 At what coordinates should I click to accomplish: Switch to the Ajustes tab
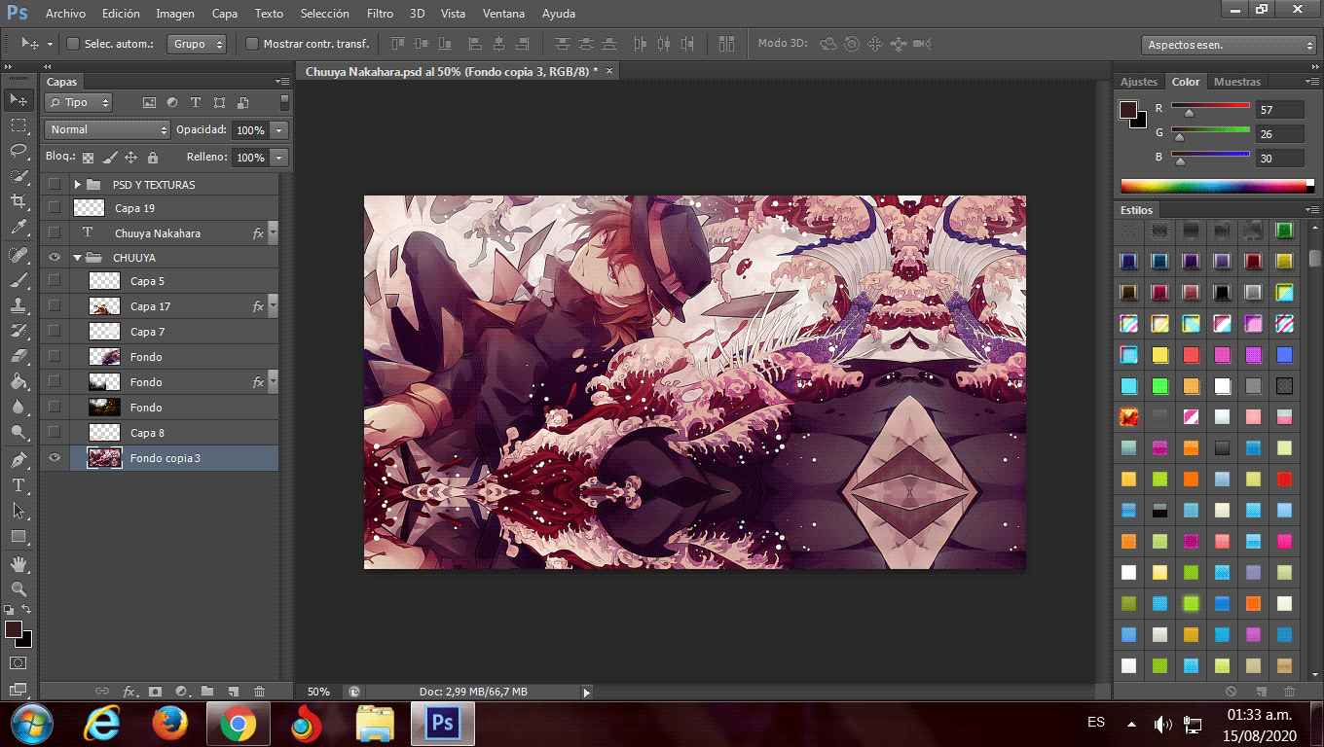pos(1139,82)
